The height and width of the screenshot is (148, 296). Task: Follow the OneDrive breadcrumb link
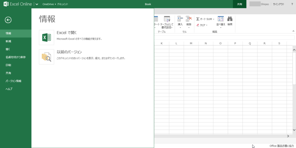pos(48,4)
